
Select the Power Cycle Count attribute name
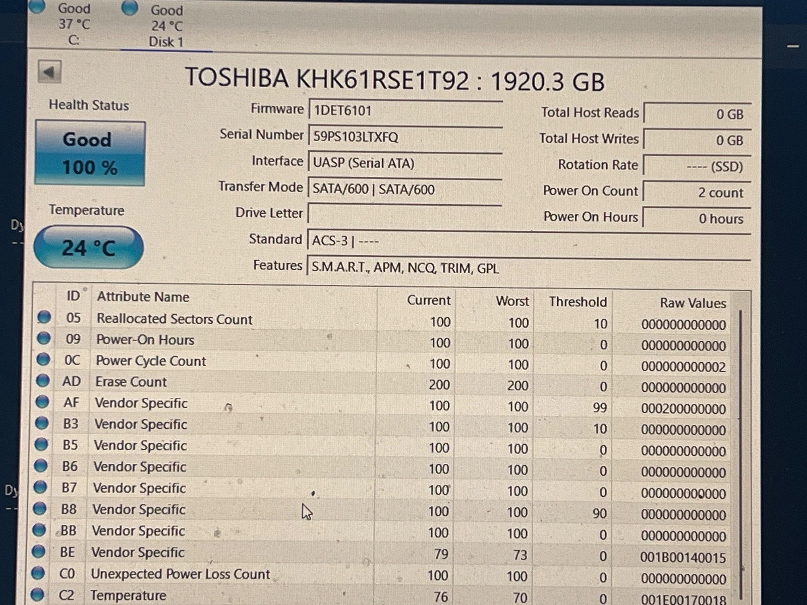(x=151, y=361)
